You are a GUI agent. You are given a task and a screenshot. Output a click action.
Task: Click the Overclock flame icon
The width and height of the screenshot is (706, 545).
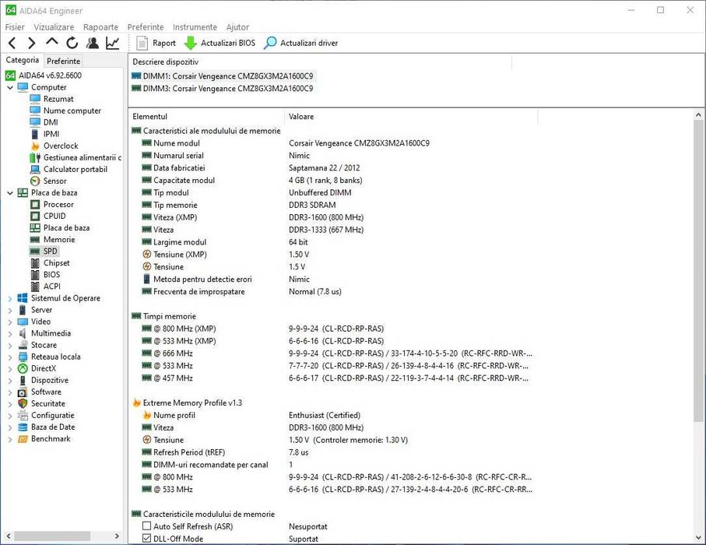[x=35, y=146]
